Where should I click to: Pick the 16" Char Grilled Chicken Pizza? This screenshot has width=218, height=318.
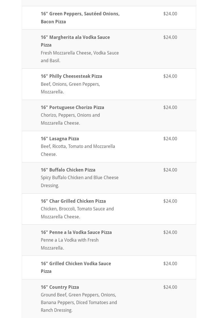point(73,201)
